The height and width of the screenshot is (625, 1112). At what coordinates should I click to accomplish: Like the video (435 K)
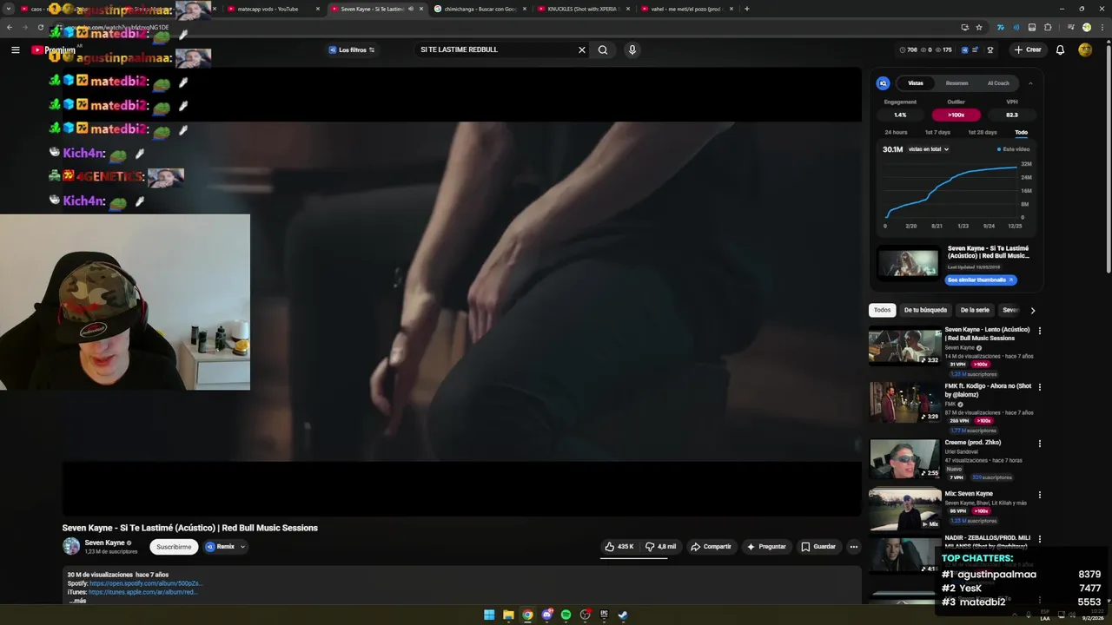619,547
